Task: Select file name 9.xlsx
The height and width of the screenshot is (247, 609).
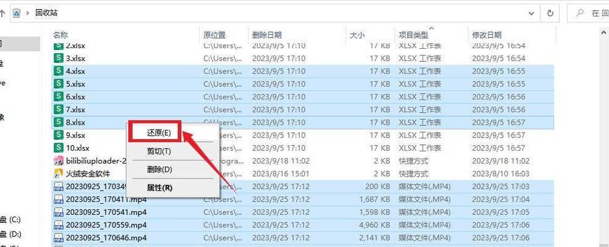Action: [75, 135]
